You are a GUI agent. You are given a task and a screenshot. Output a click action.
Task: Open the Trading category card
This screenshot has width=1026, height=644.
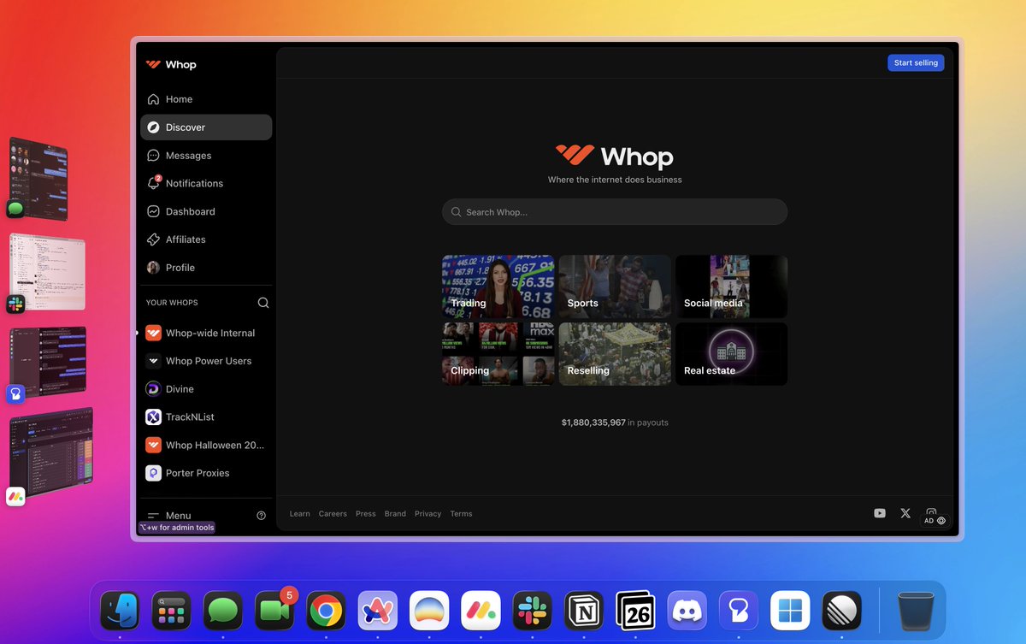coord(498,287)
